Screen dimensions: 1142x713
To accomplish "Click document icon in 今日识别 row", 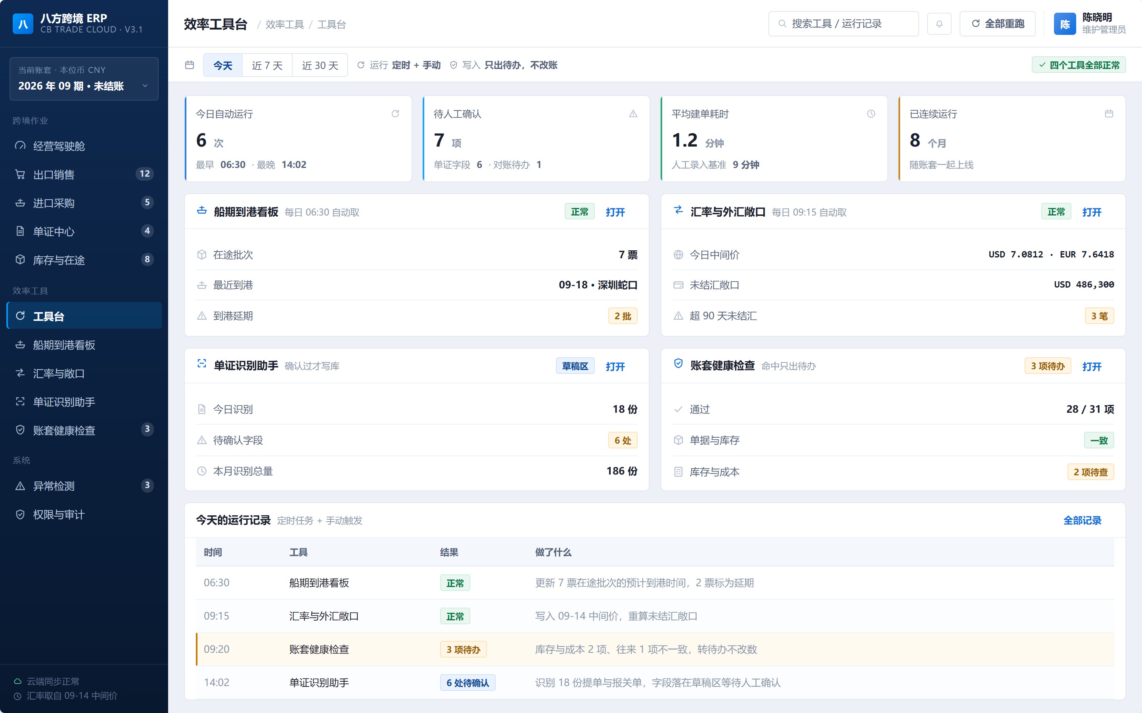I will (201, 409).
